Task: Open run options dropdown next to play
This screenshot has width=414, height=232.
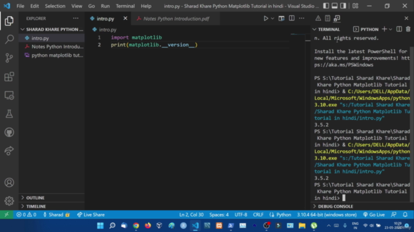Action: pyautogui.click(x=272, y=19)
